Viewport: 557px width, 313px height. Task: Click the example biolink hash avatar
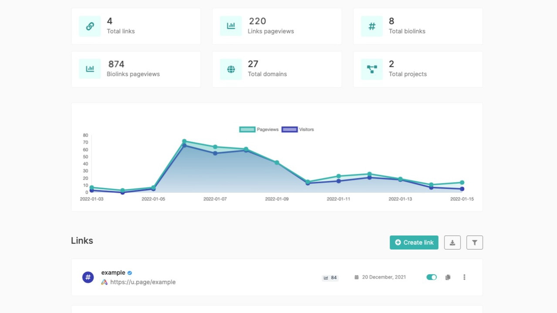click(88, 277)
